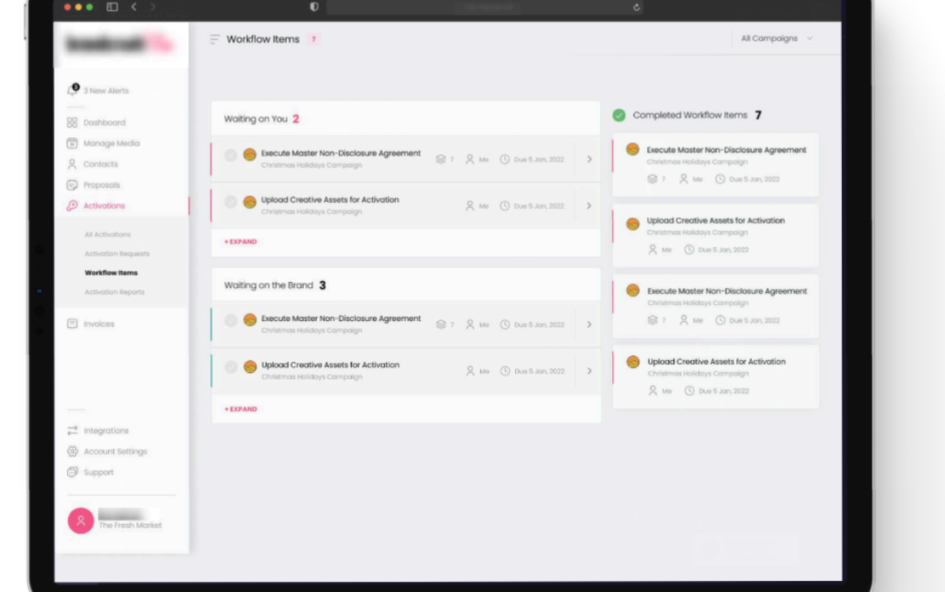Click the Invoices icon in sidebar
Screen dimensions: 945x592
72,324
